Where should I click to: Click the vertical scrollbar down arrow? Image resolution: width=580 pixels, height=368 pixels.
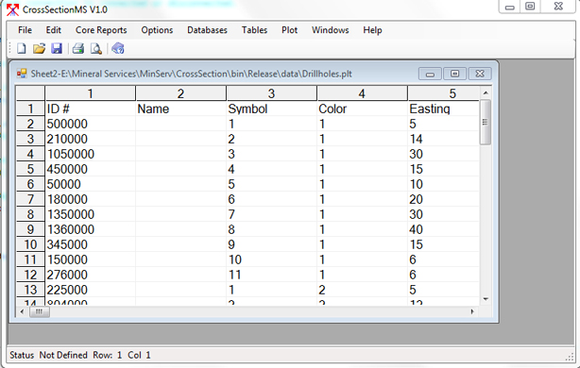[486, 299]
